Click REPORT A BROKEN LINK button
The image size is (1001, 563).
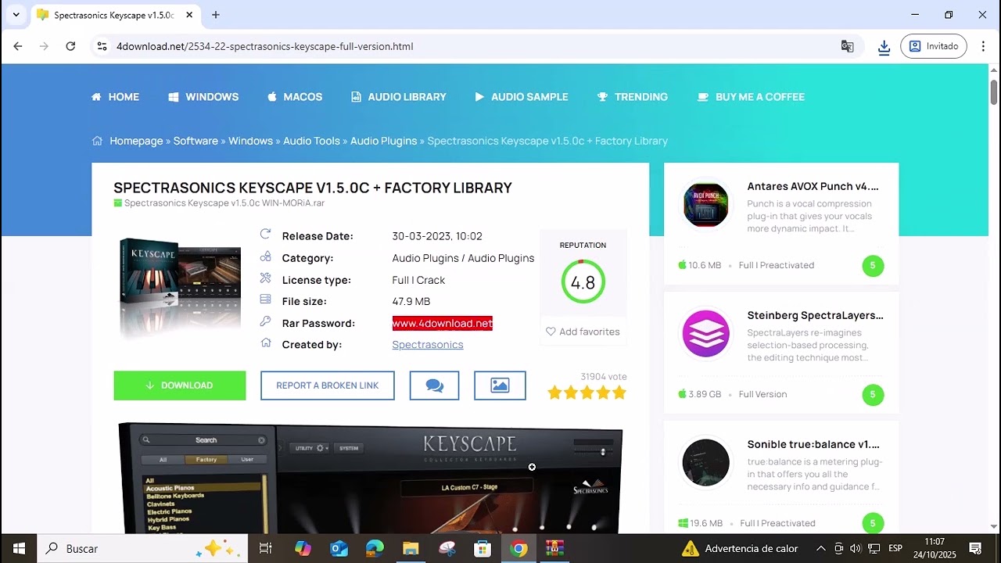328,385
